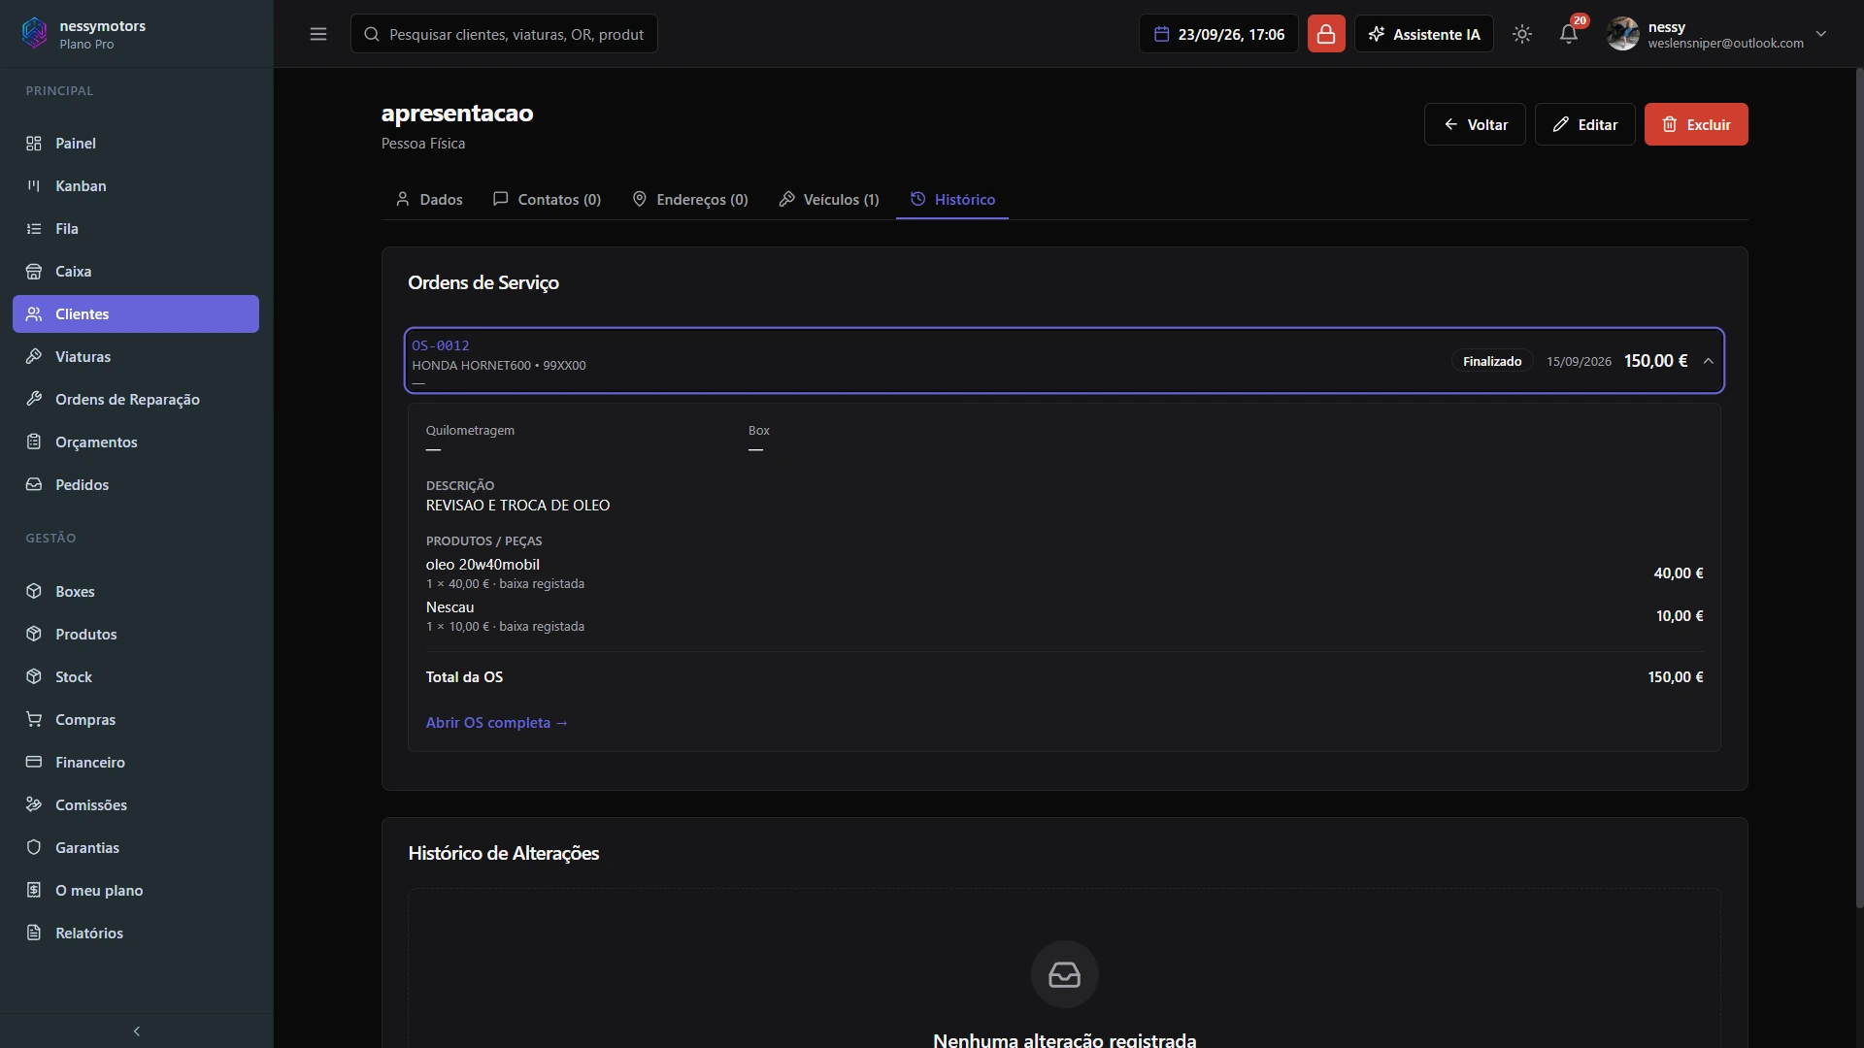Collapse the OS-0012 order row chevron
1864x1048 pixels.
tap(1709, 361)
